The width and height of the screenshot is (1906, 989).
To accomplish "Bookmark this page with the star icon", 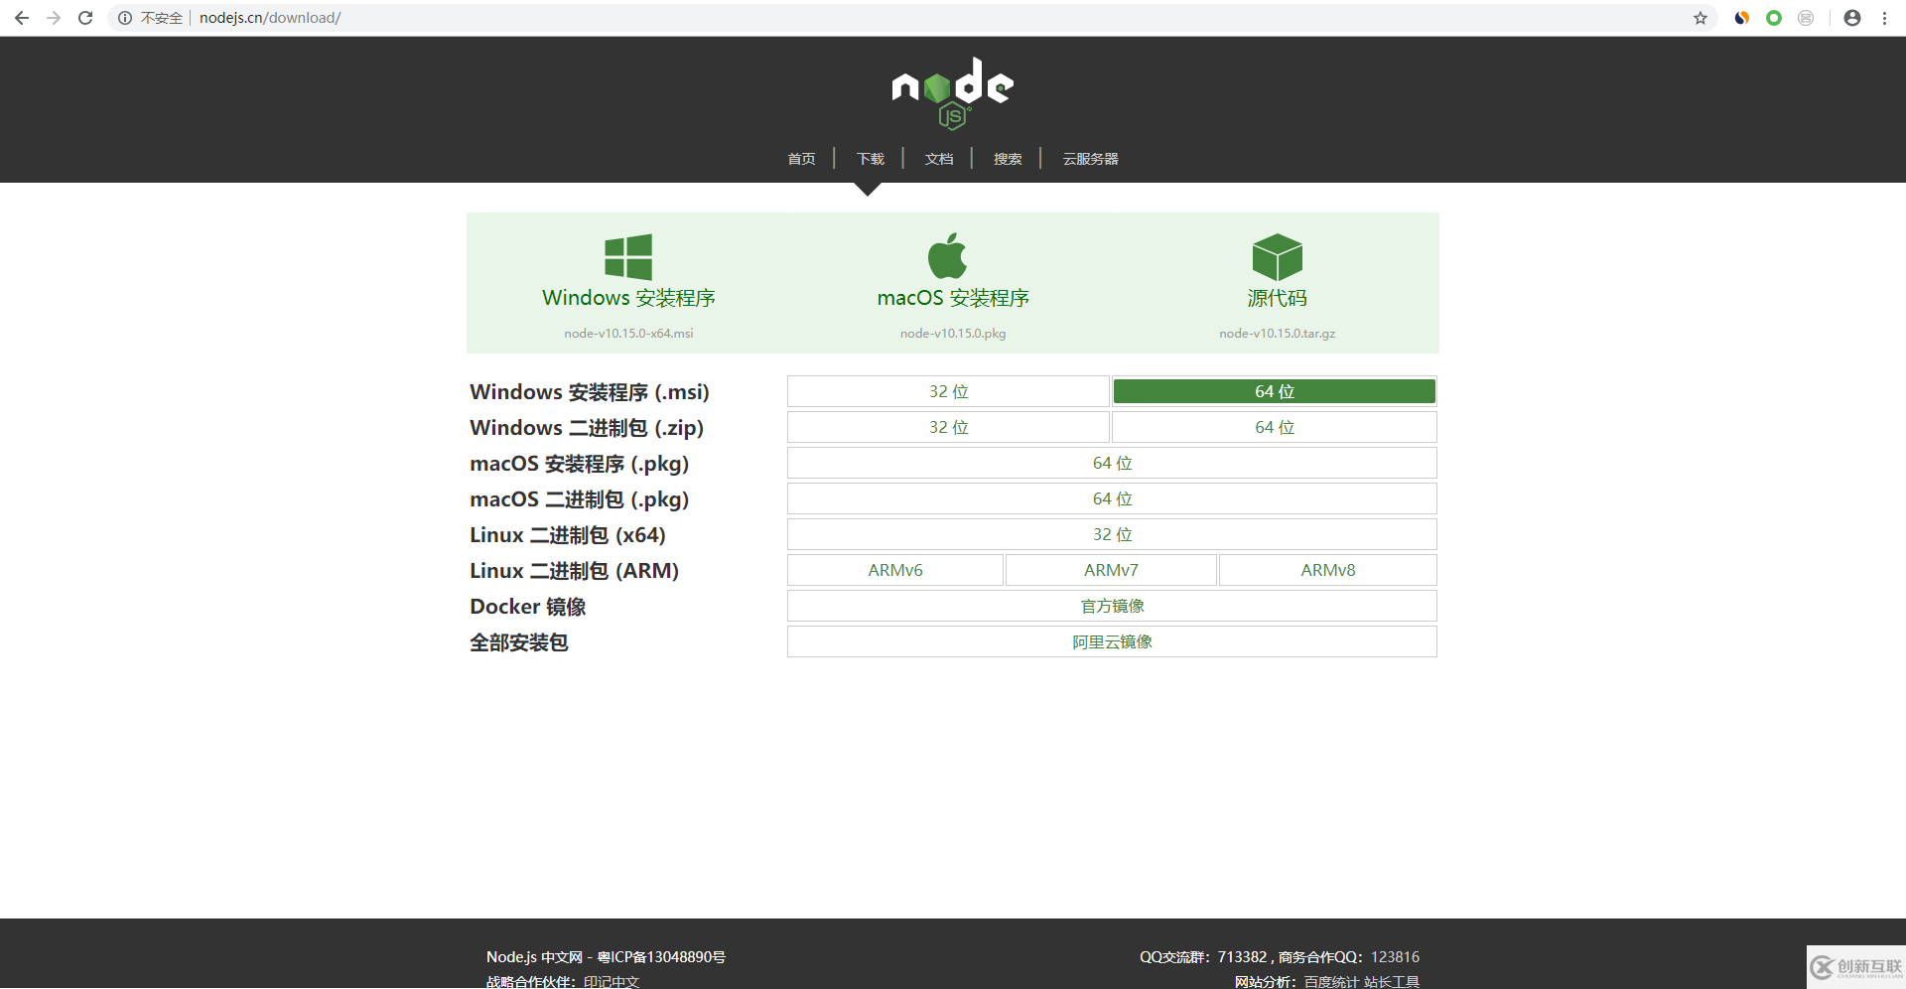I will [x=1701, y=18].
